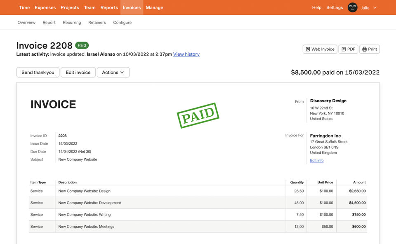Screen dimensions: 396x244
Task: Switch to the Projects section
Action: pyautogui.click(x=70, y=7)
